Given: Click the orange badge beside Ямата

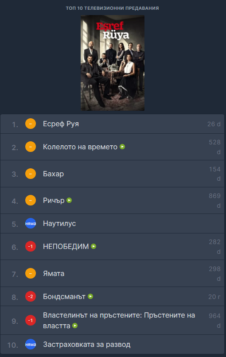Looking at the screenshot, I should 31,273.
